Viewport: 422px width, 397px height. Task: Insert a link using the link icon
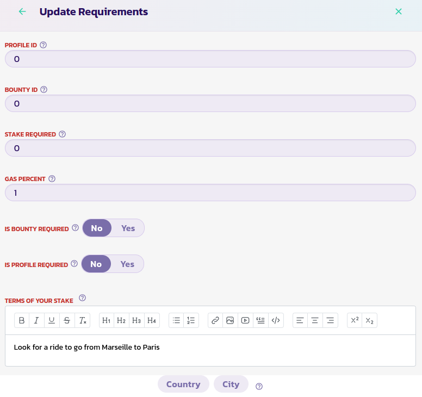[215, 321]
